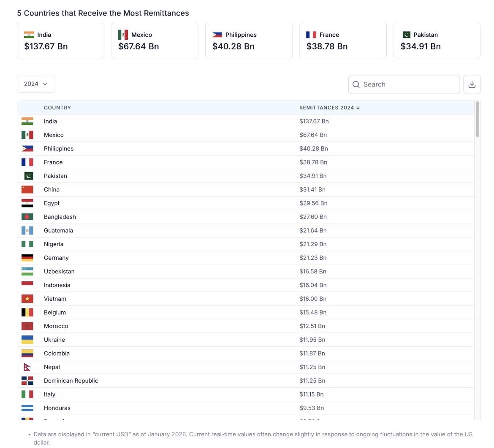This screenshot has width=494, height=448.
Task: Select the Belgium country name
Action: coord(55,312)
